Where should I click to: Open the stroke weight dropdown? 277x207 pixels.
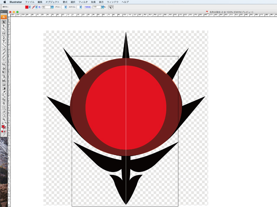click(52, 7)
